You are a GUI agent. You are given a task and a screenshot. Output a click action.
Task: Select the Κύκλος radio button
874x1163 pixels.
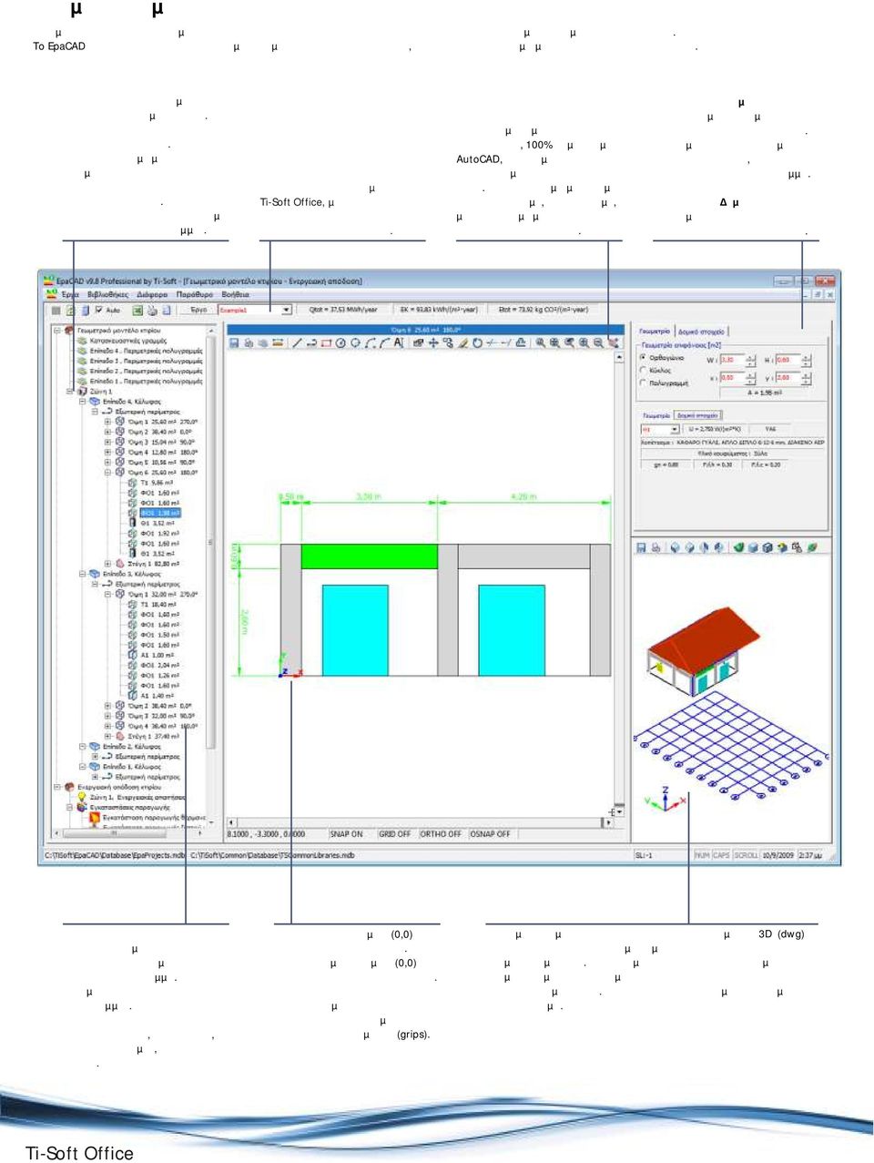click(x=643, y=371)
